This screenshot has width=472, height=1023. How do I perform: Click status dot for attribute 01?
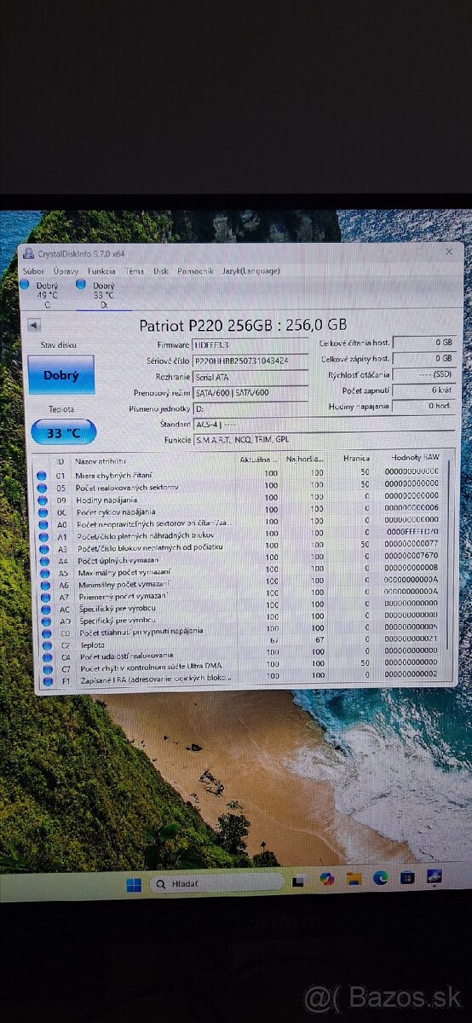point(40,476)
